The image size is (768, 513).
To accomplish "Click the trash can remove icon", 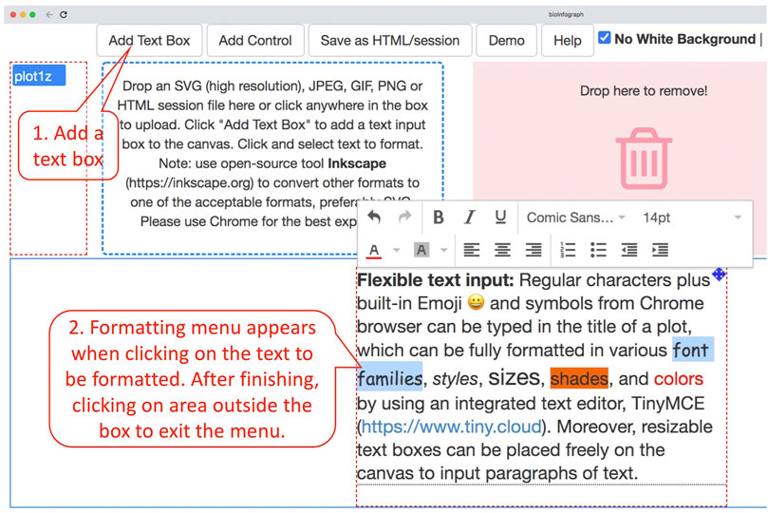I will point(644,159).
